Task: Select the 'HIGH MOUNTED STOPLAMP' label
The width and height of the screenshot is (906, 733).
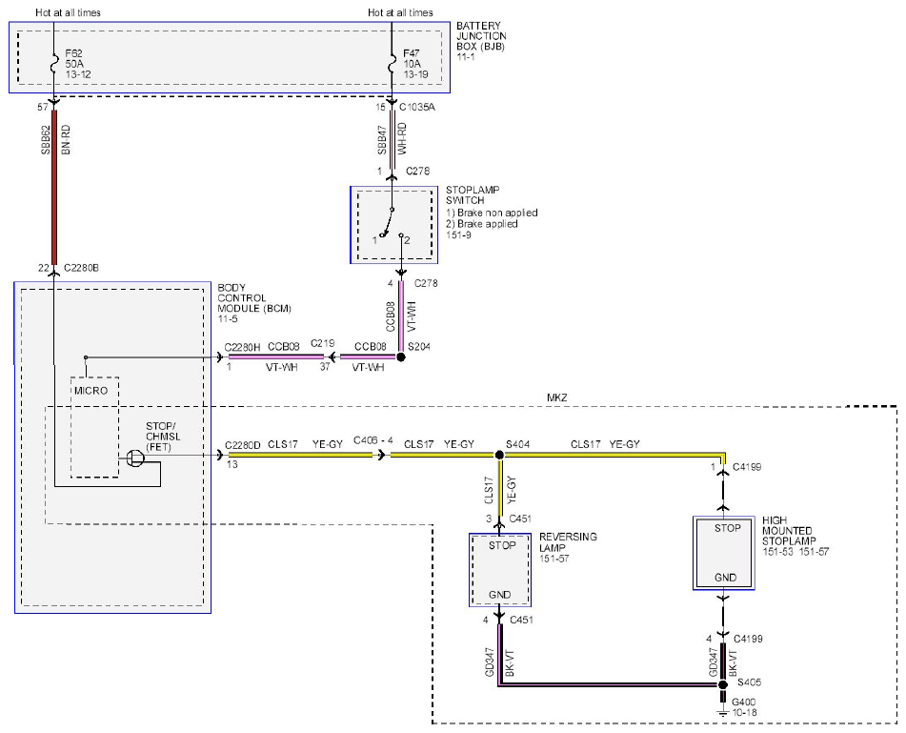Action: (x=789, y=531)
